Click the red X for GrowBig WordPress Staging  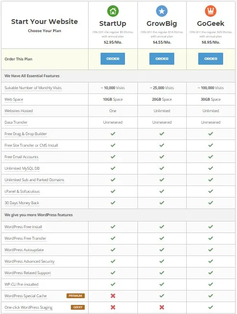coord(162,307)
